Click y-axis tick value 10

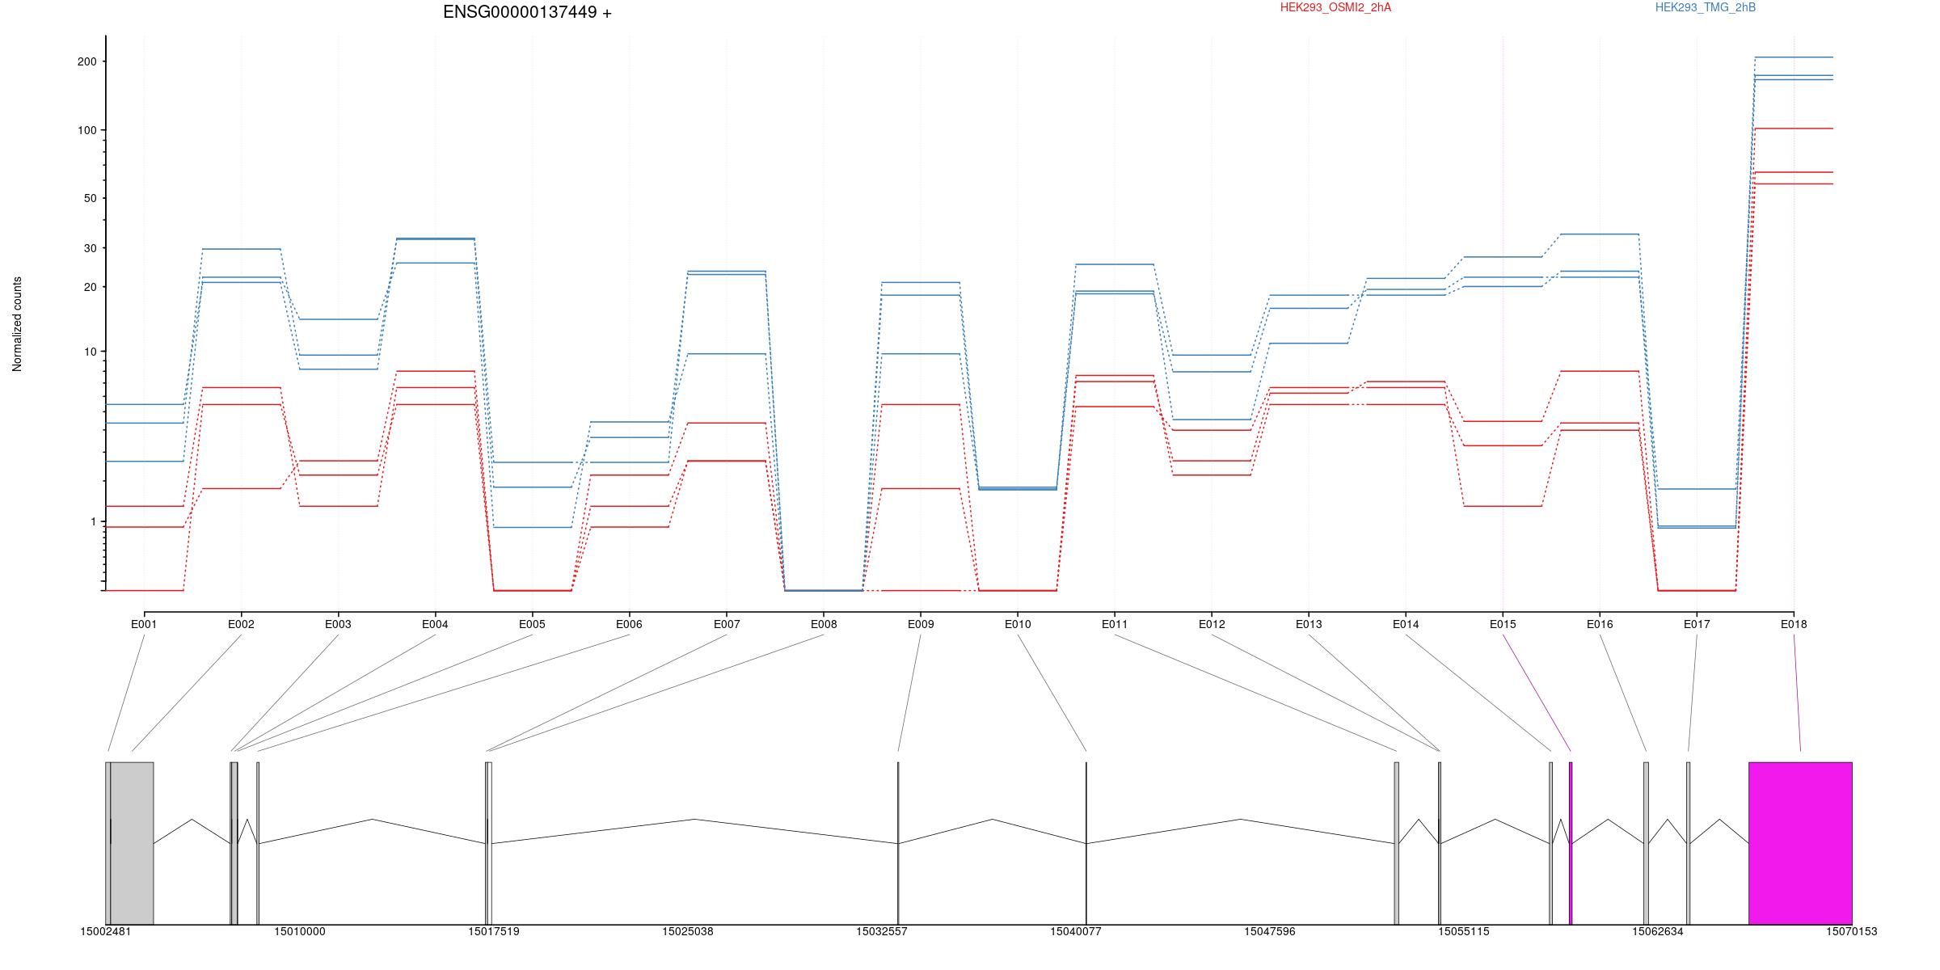[x=91, y=352]
